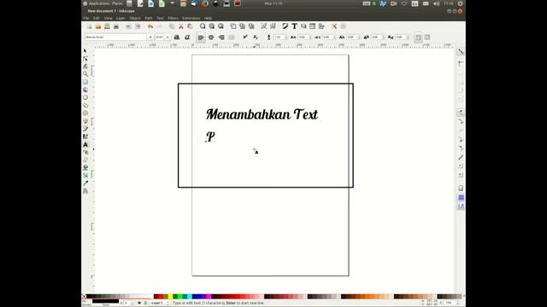
Task: Toggle vertical text orientation
Action: [427, 38]
